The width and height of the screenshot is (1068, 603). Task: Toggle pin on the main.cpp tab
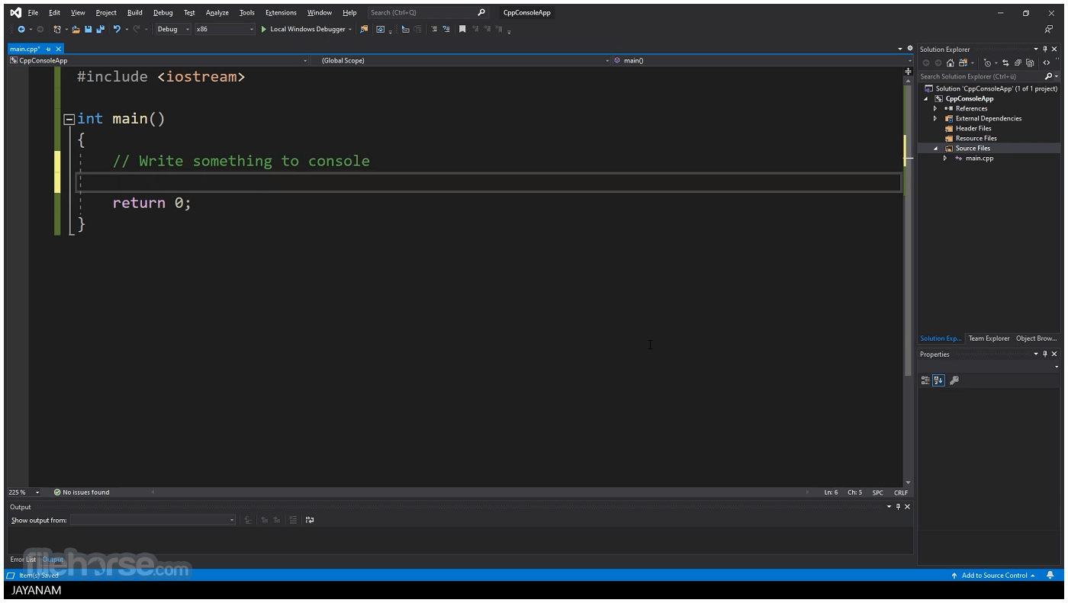point(49,49)
